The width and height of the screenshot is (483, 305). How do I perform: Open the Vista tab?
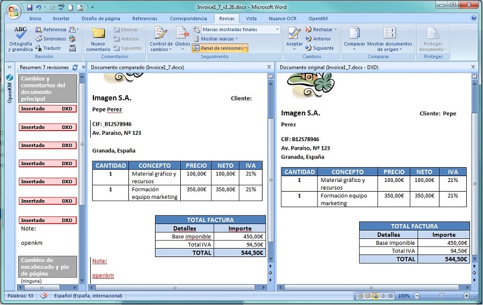pos(251,19)
